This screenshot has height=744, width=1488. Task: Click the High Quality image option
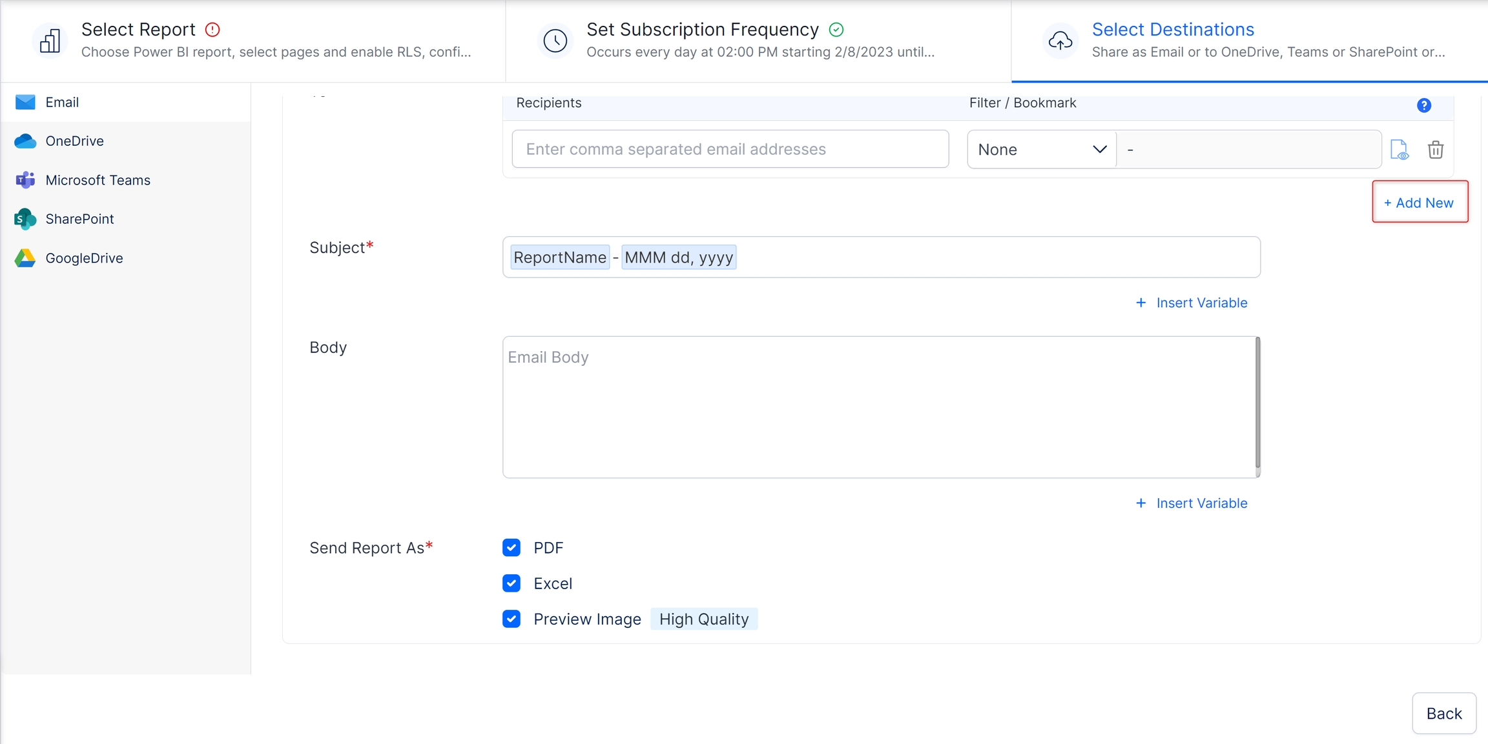(703, 619)
